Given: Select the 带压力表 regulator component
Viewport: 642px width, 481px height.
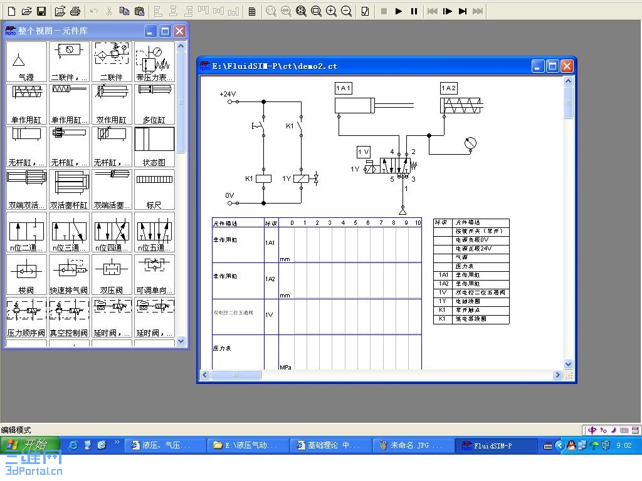Looking at the screenshot, I should point(154,61).
